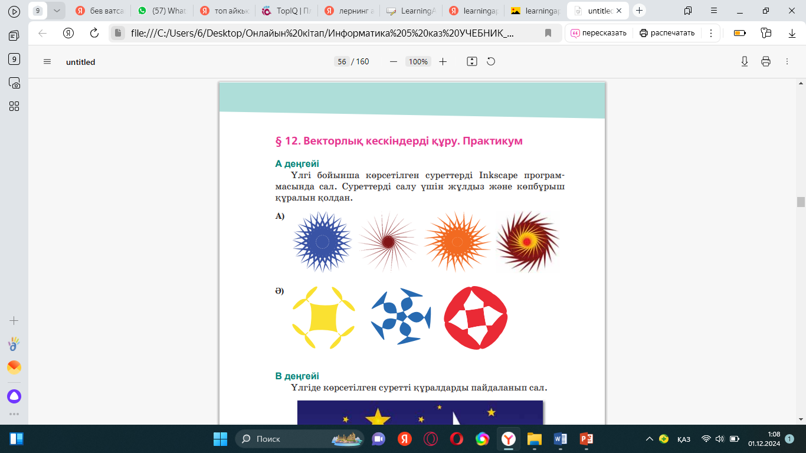Show more sidebar items via three dots

pos(14,414)
